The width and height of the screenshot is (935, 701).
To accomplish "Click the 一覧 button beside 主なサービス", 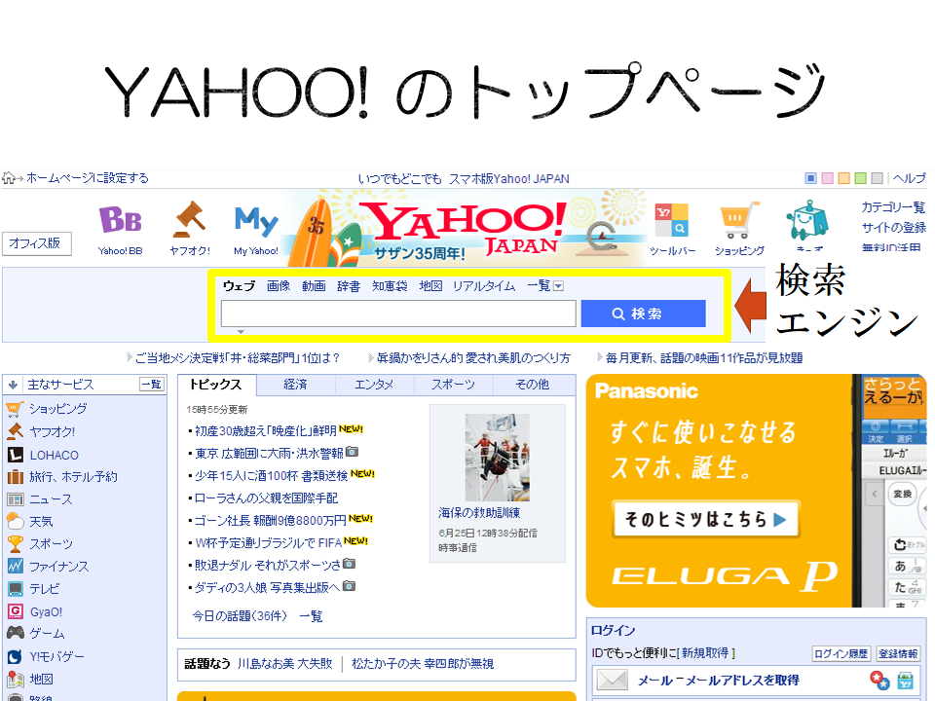I will pyautogui.click(x=152, y=385).
